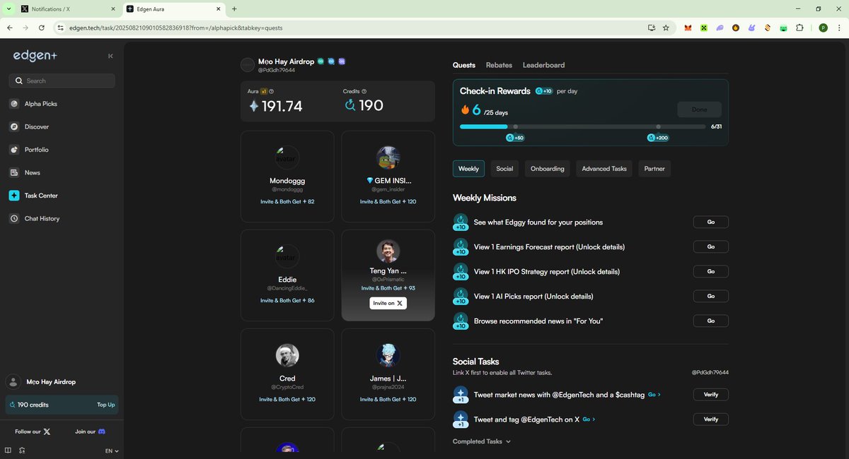Open the browser Extensions puzzle icon
The width and height of the screenshot is (849, 459).
(x=799, y=28)
